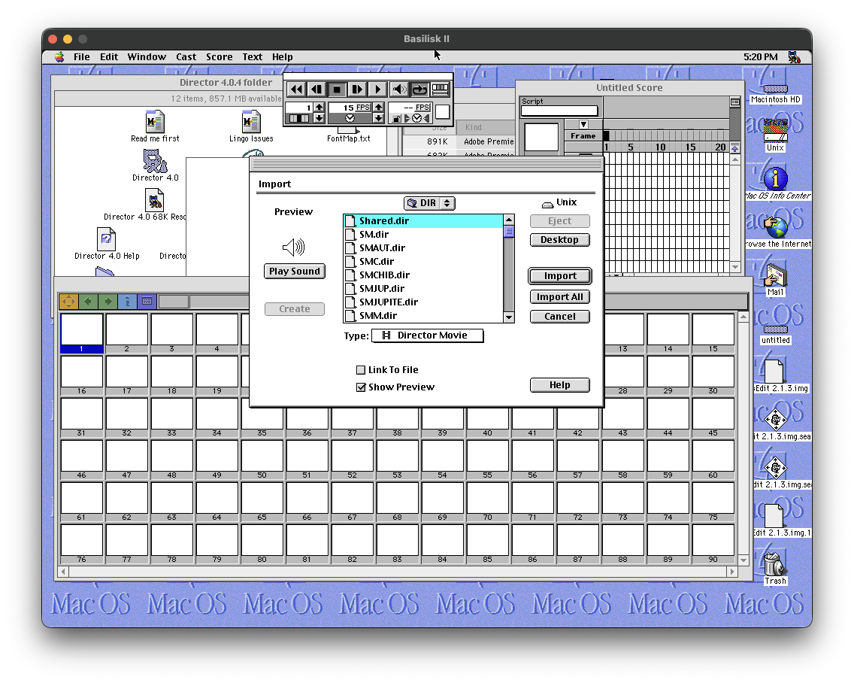854x683 pixels.
Task: Click the cast member info button
Action: pos(127,302)
